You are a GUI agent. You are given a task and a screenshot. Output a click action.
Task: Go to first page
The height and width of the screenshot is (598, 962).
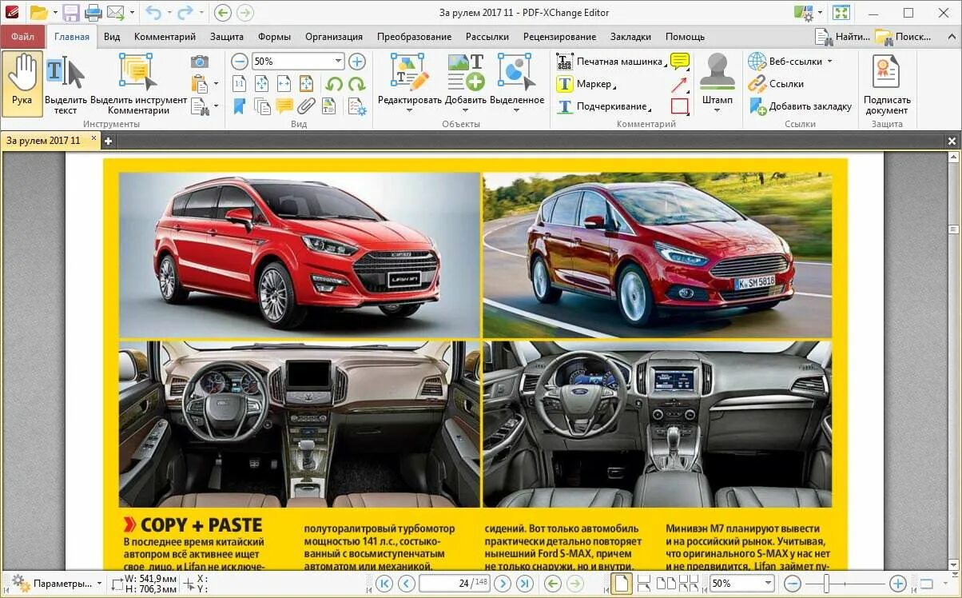point(384,584)
